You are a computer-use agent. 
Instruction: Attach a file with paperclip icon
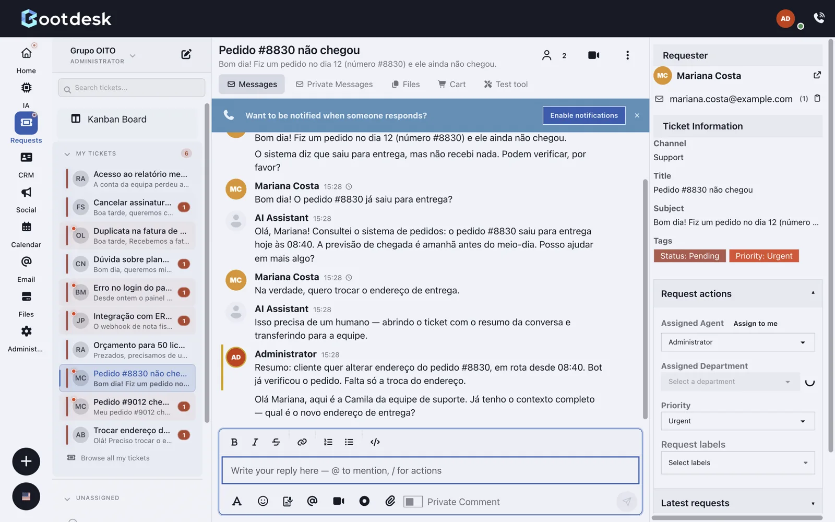[x=390, y=501]
